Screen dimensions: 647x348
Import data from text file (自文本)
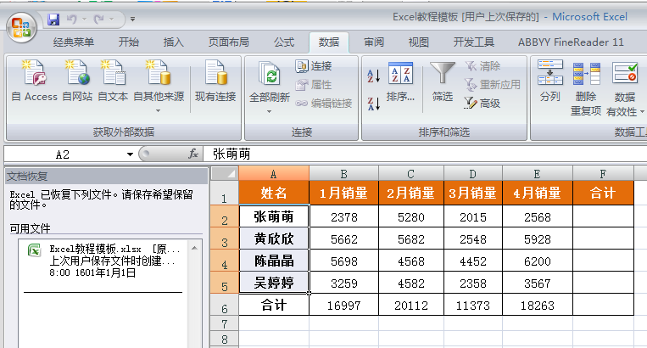pyautogui.click(x=113, y=81)
